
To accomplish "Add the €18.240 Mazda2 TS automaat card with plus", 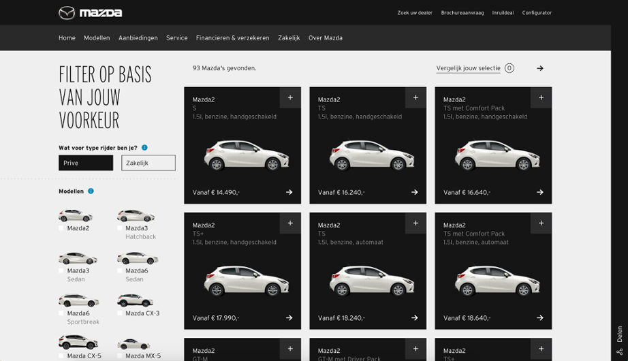I will [415, 223].
